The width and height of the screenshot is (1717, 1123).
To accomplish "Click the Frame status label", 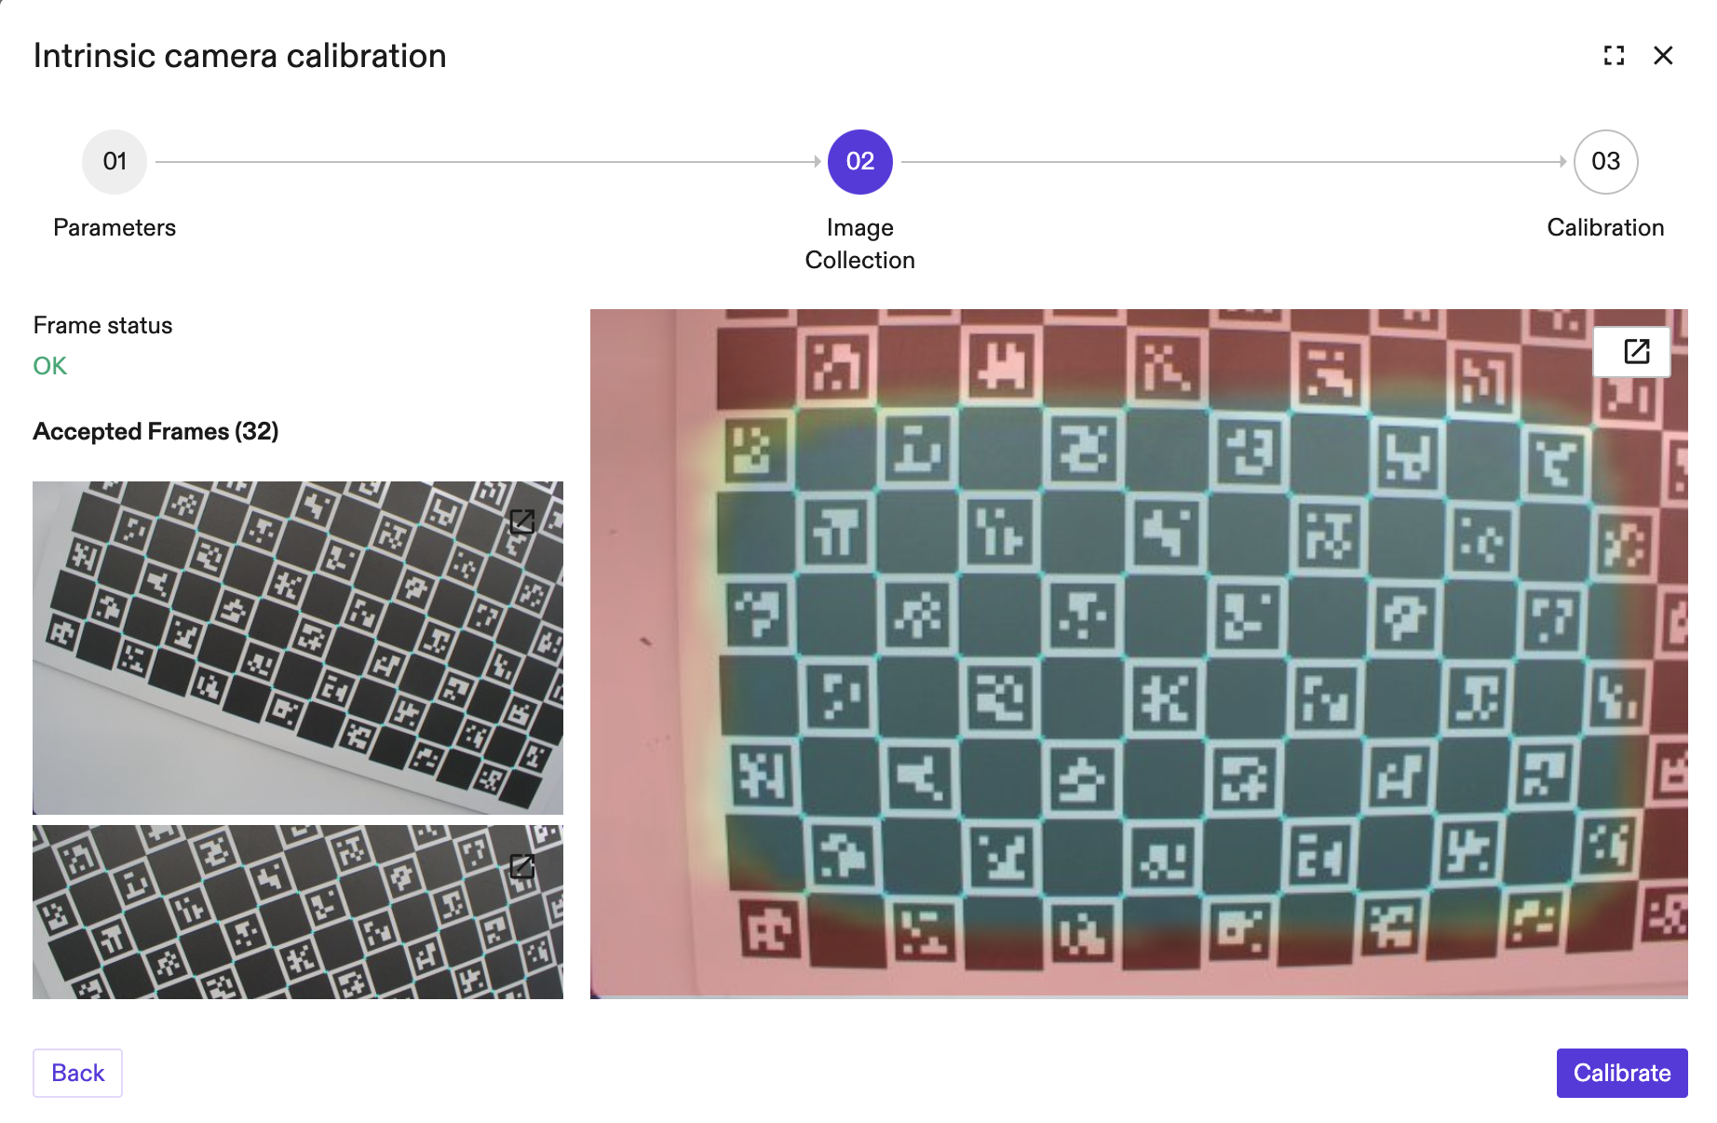I will 103,325.
